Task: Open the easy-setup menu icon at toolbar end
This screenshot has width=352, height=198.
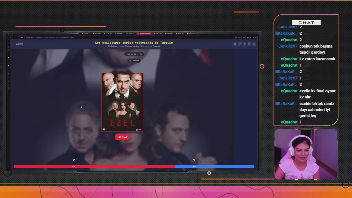Action: coord(256,37)
